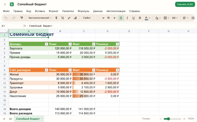Decrease decimal places

pyautogui.click(x=69, y=18)
